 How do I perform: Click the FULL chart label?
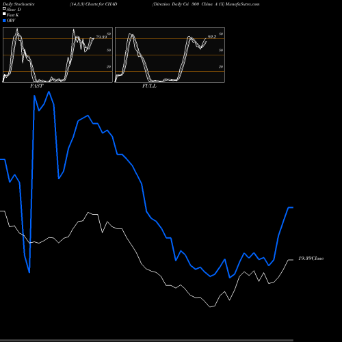pyautogui.click(x=149, y=86)
